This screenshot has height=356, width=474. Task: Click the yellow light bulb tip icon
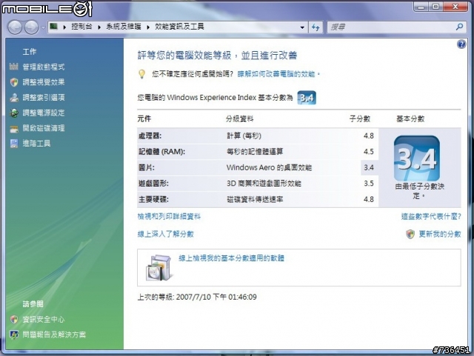(x=141, y=74)
